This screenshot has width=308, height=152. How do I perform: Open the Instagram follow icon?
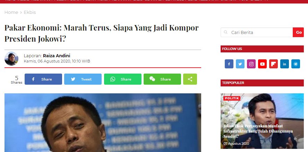click(x=251, y=64)
